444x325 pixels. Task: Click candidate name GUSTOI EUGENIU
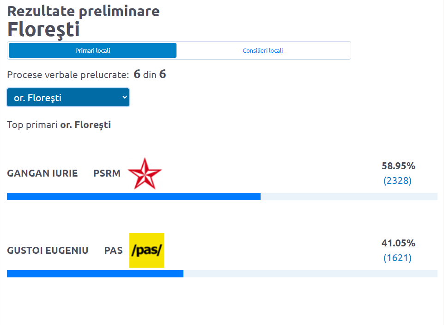(x=48, y=251)
